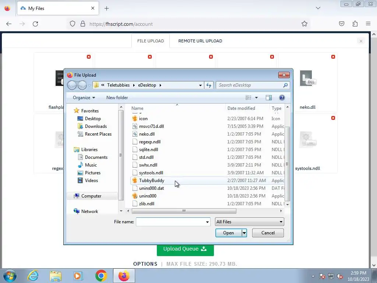The image size is (377, 283).
Task: Open Windows Explorer from taskbar
Action: [x=56, y=276]
